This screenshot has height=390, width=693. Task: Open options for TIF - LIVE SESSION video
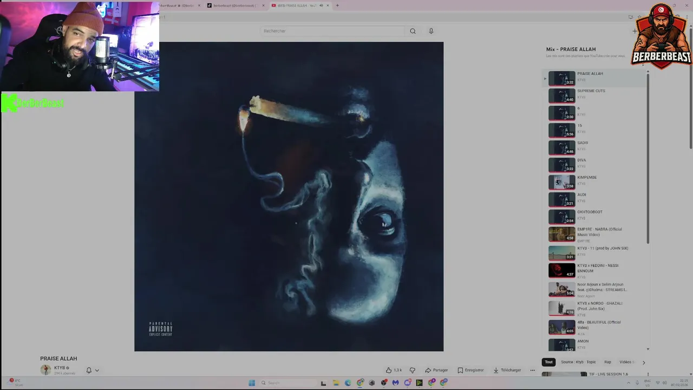648,374
